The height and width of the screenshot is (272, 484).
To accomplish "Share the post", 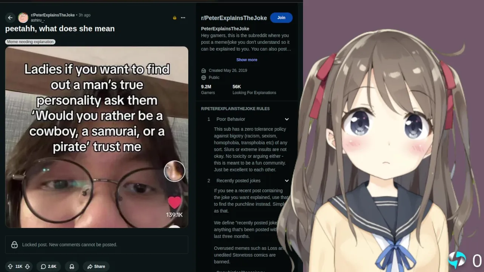I will point(96,266).
